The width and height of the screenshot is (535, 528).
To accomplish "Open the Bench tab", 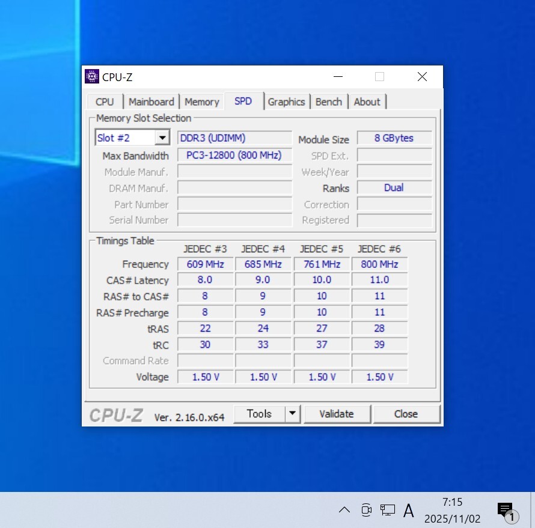I will [x=328, y=102].
